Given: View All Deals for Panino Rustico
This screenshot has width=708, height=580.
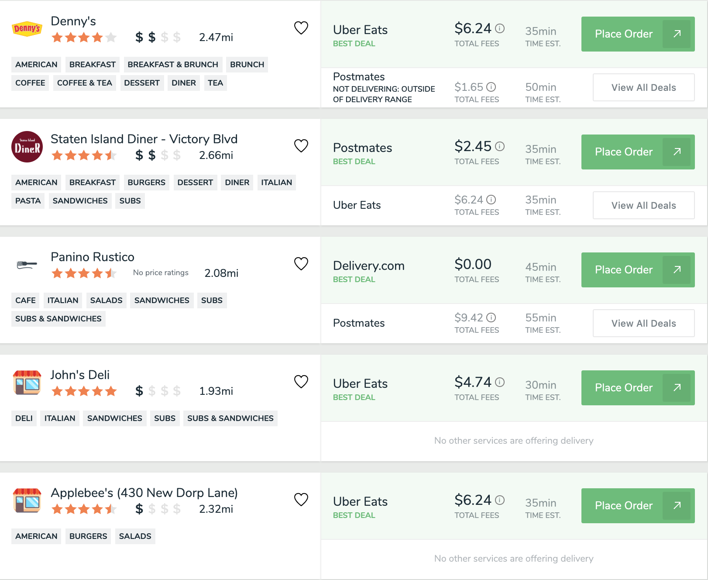Looking at the screenshot, I should coord(643,323).
